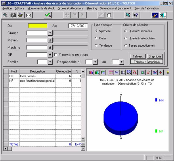Open the Planning menu
The height and width of the screenshot is (161, 174).
coord(92,8)
